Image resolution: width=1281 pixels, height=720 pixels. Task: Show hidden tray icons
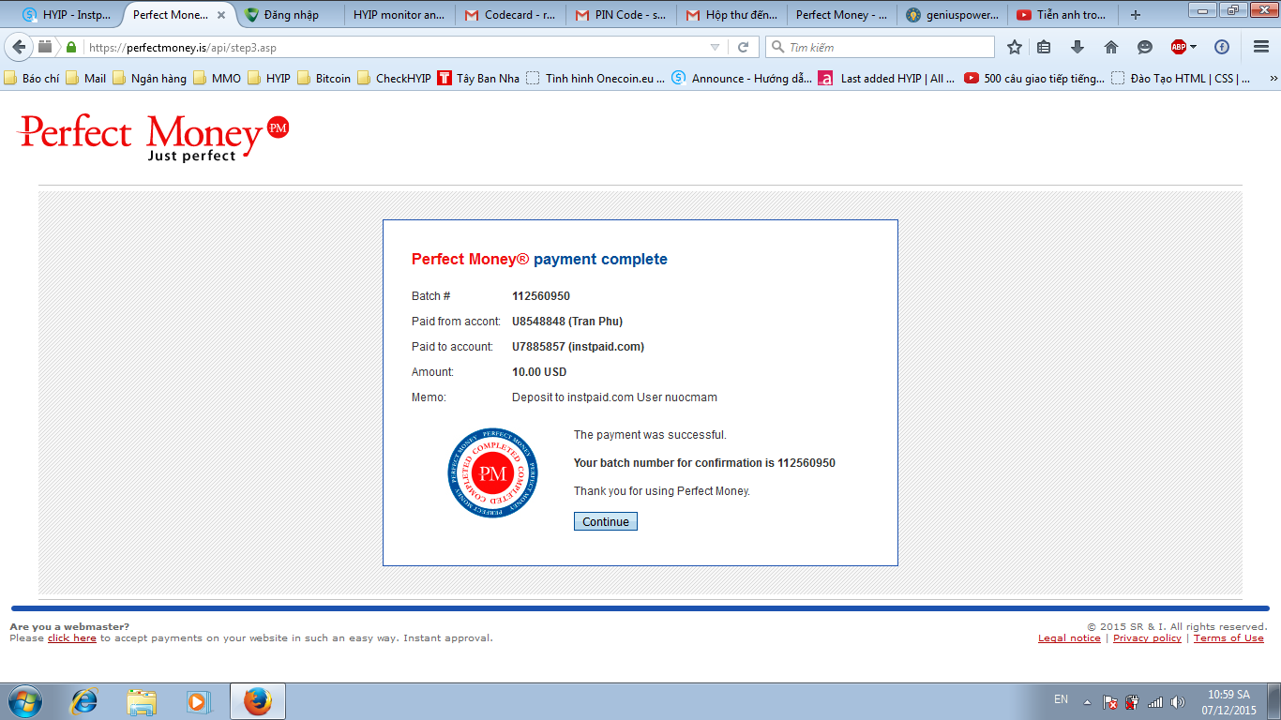pyautogui.click(x=1087, y=701)
